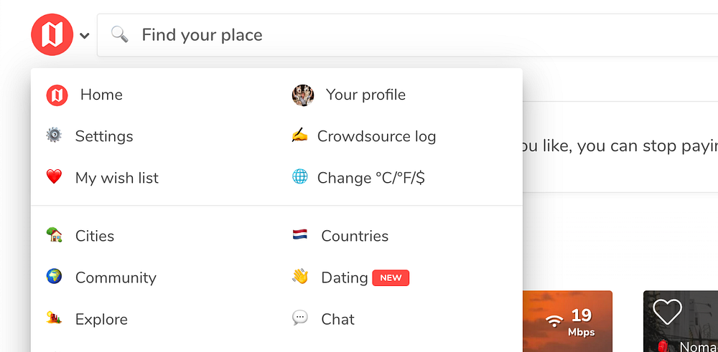Expand the dropdown arrow beside the logo
Viewport: 718px width, 352px height.
coord(85,35)
